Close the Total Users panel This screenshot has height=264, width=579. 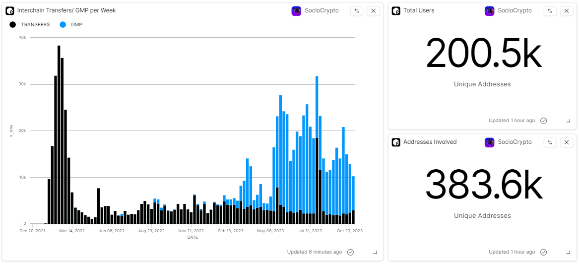(567, 11)
